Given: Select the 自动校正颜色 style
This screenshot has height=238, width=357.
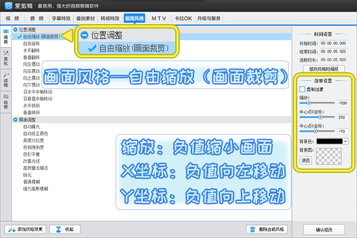Looking at the screenshot, I should 36,133.
